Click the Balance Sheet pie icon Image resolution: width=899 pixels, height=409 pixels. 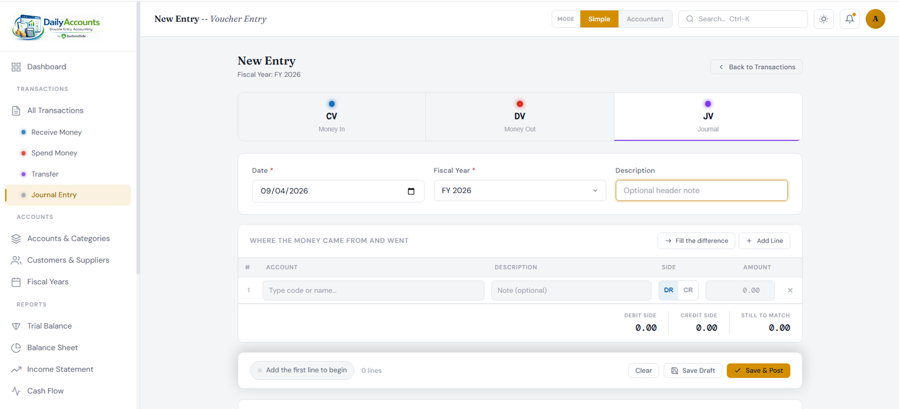click(x=16, y=348)
